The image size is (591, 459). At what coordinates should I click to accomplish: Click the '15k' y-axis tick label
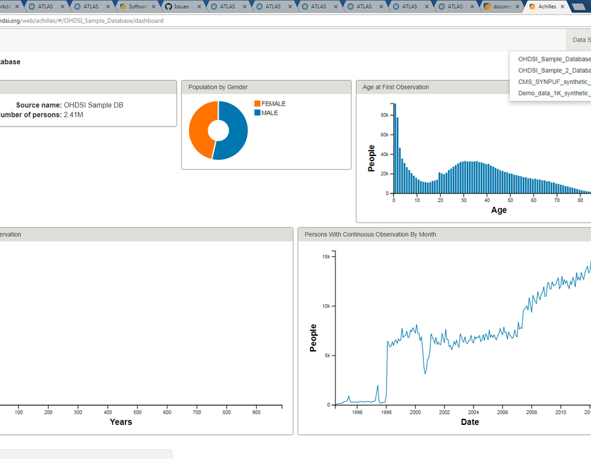point(326,256)
